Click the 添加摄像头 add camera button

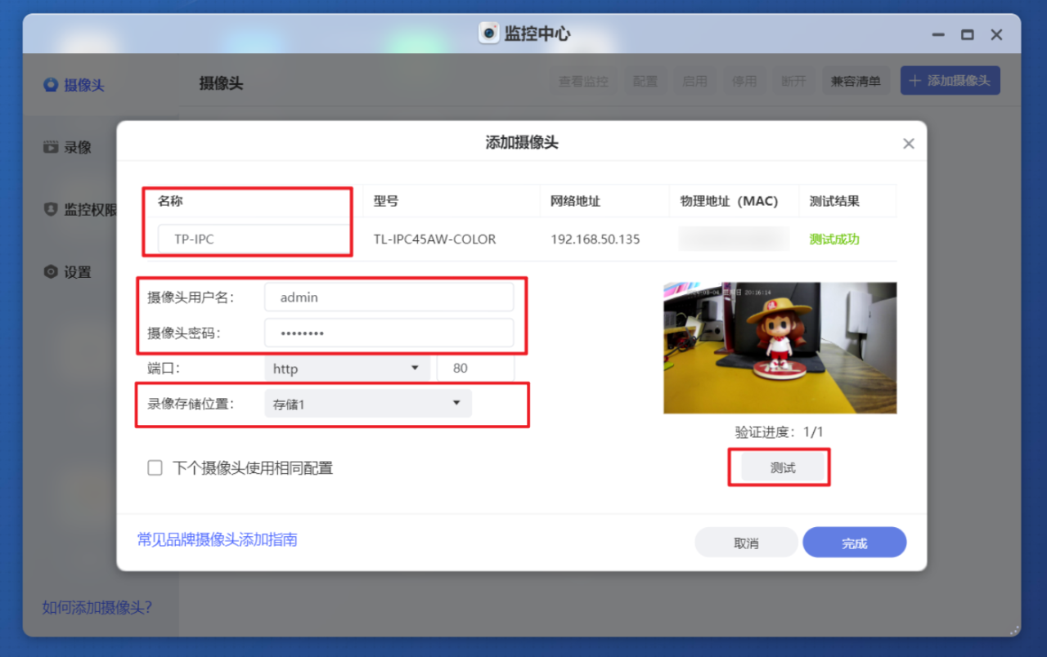click(x=950, y=80)
